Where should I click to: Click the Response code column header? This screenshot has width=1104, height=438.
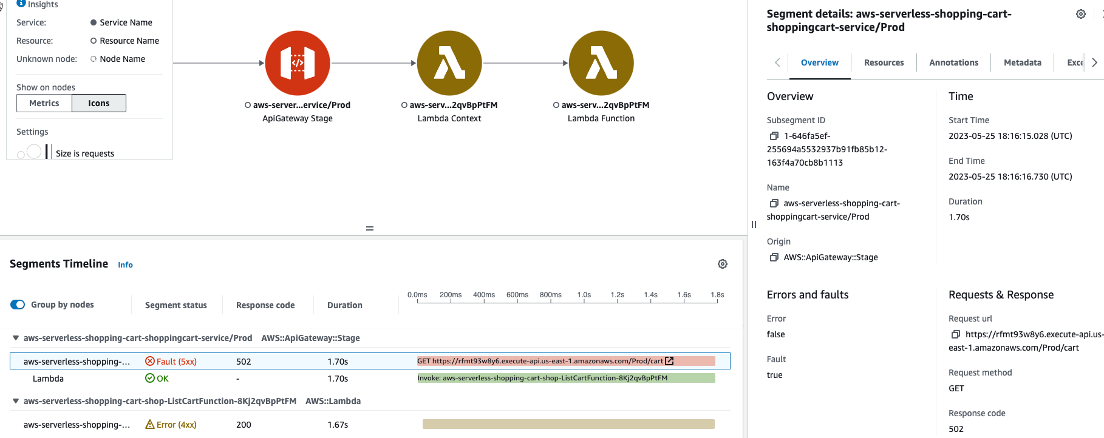pyautogui.click(x=265, y=305)
